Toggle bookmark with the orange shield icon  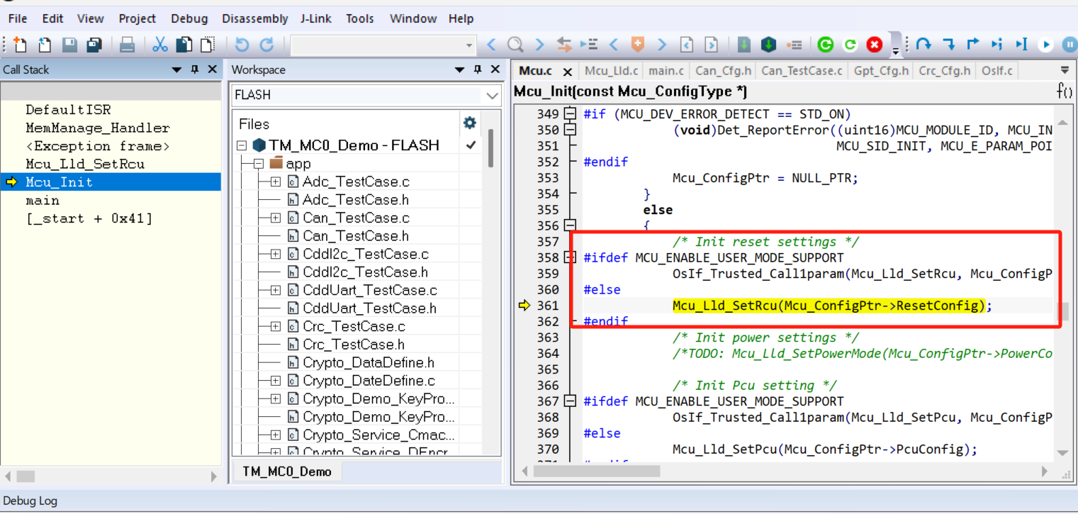(x=638, y=45)
